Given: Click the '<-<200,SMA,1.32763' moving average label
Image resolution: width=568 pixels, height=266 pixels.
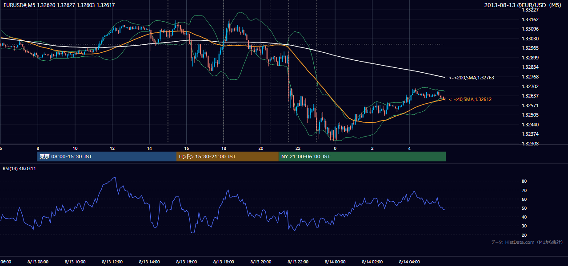Looking at the screenshot, I should [472, 78].
